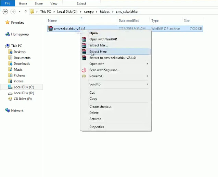Image resolution: width=218 pixels, height=177 pixels.
Task: Select Extract Here in context menu
Action: point(116,51)
